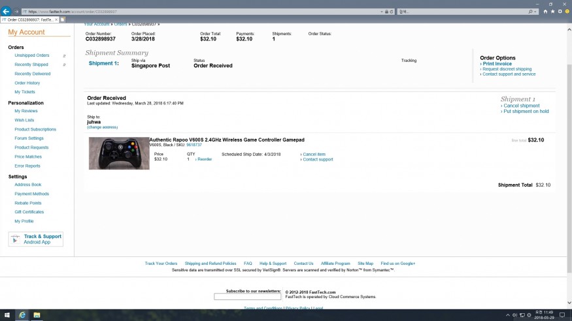Click Put shipment on hold
This screenshot has height=321, width=572.
tap(526, 112)
